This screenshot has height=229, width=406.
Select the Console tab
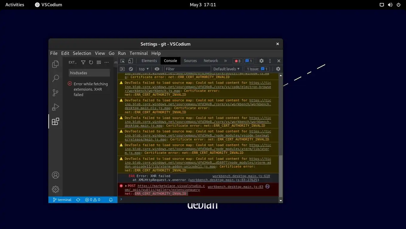(x=170, y=61)
